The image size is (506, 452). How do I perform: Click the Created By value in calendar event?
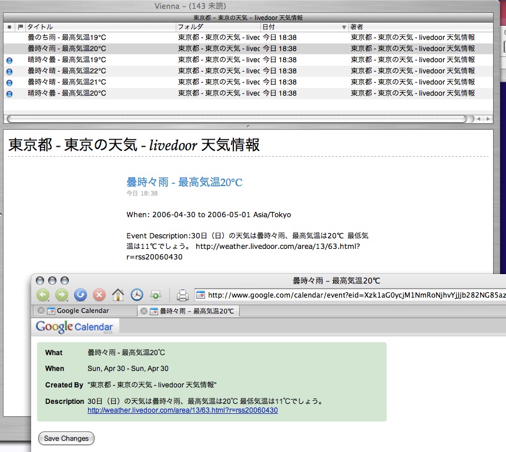pyautogui.click(x=152, y=384)
